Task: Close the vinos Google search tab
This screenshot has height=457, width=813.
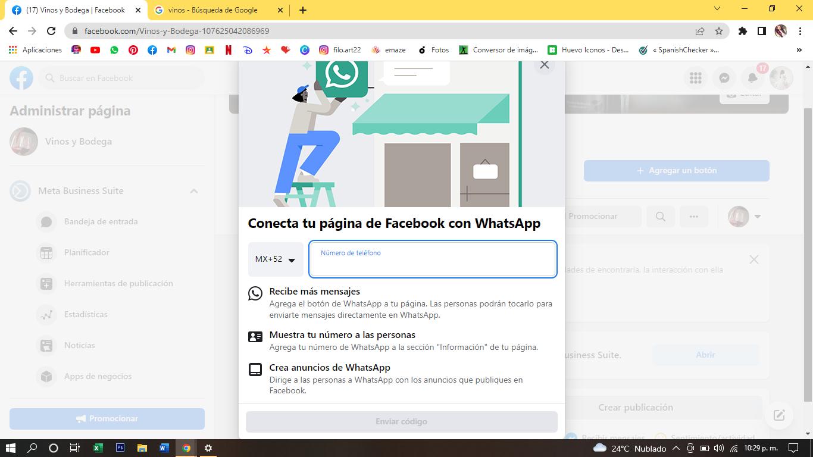Action: click(x=280, y=10)
